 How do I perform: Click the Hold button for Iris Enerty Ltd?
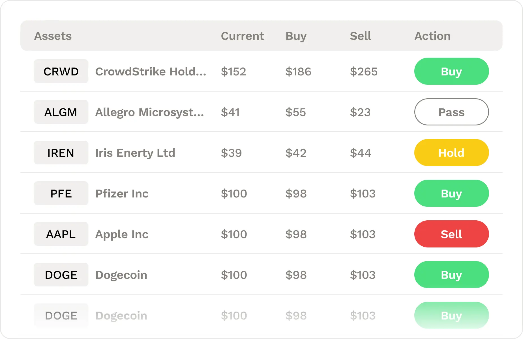[451, 153]
